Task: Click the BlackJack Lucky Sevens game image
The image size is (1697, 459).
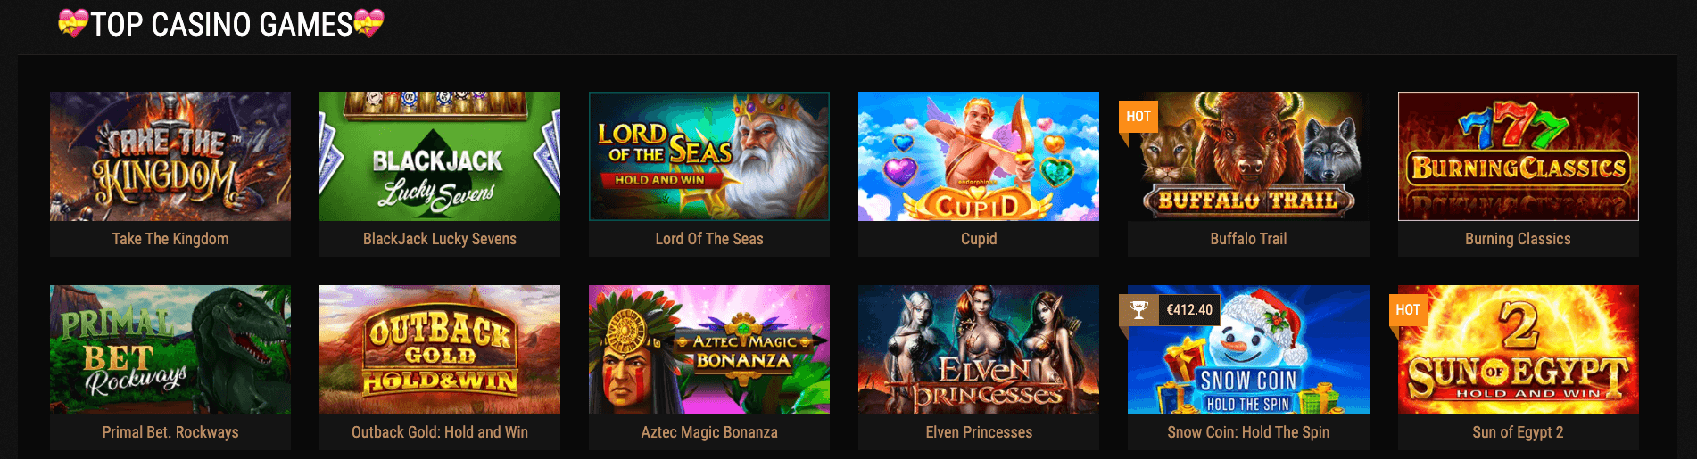Action: point(440,156)
